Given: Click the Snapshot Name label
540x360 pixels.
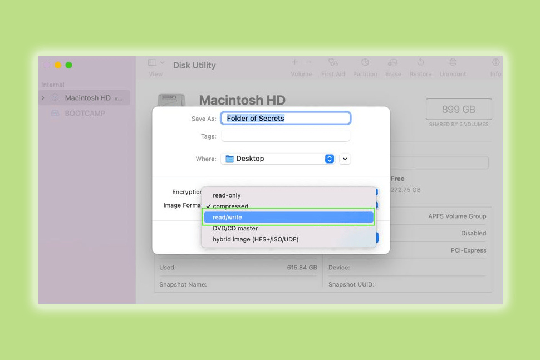Looking at the screenshot, I should tap(183, 285).
